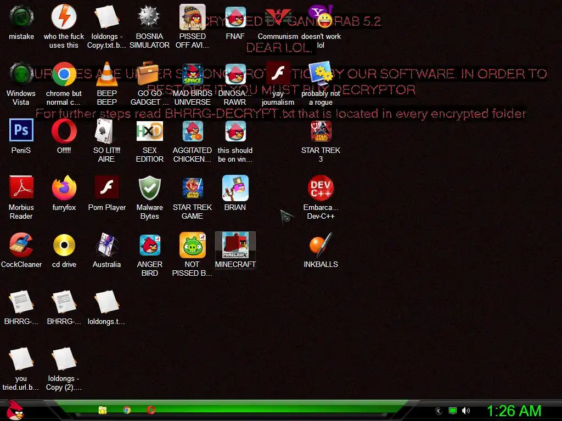Select the 'BRIAN' slingshot bird icon
Viewport: 562px width, 421px height.
tap(235, 188)
